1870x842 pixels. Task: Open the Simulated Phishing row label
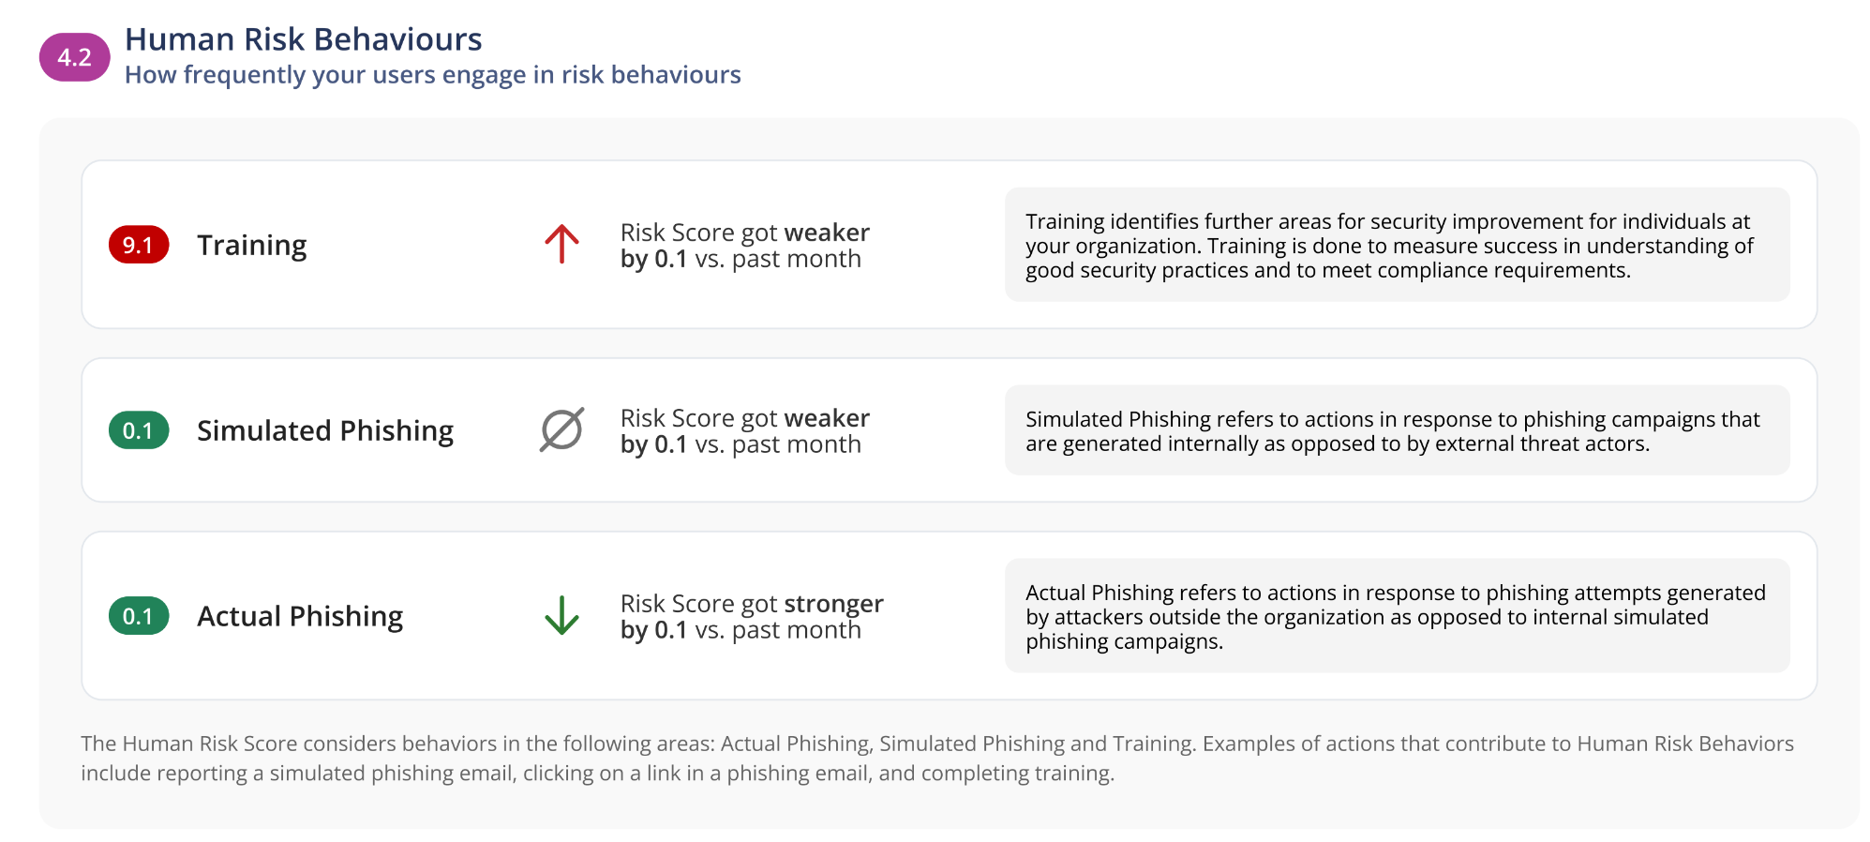click(x=324, y=430)
